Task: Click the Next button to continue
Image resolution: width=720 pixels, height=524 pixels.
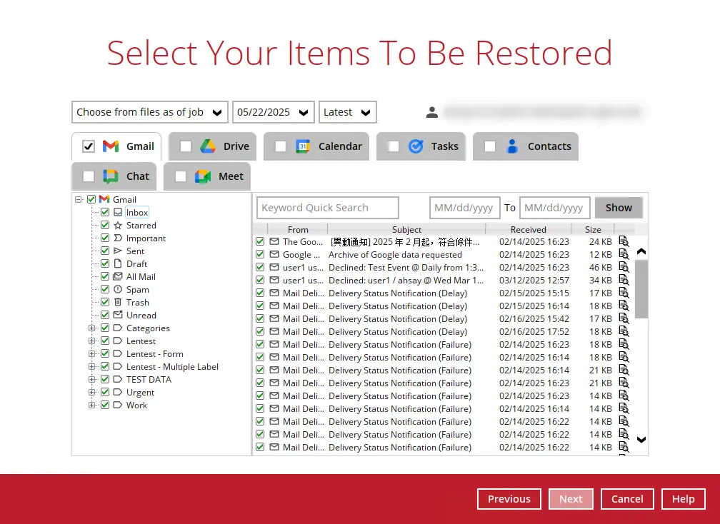Action: (x=571, y=498)
